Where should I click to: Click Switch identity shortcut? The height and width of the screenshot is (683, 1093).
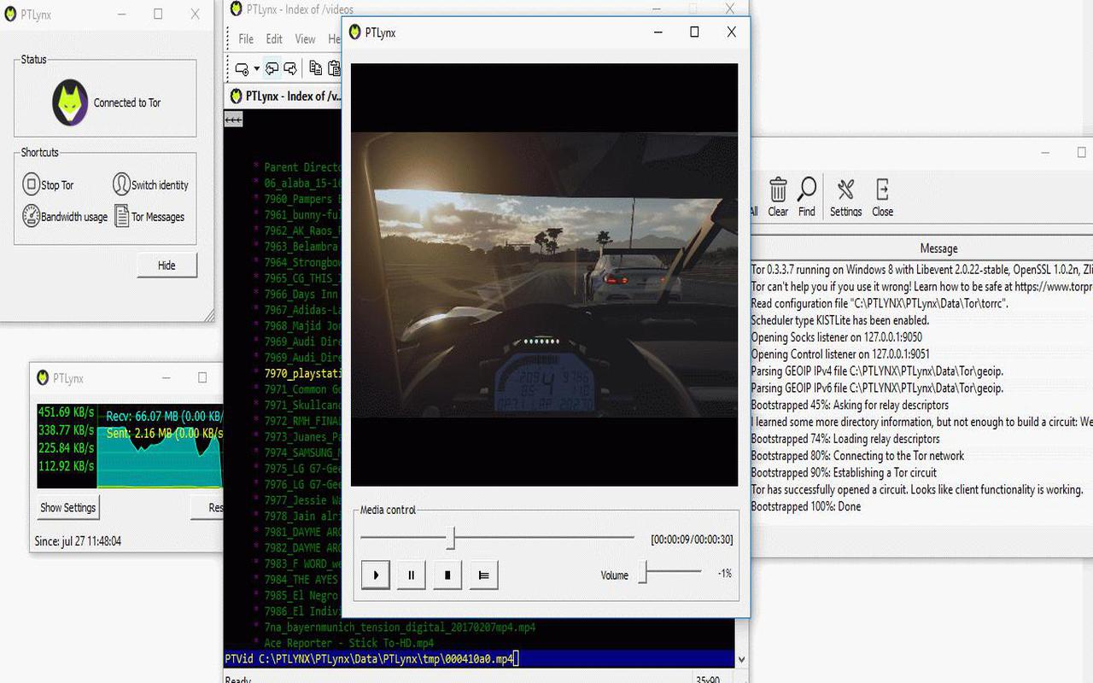(x=150, y=184)
